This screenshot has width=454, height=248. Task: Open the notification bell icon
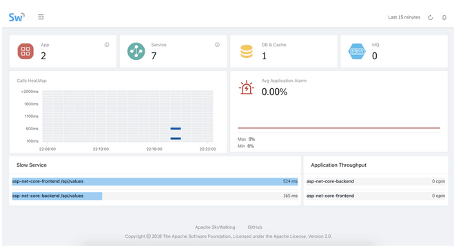(444, 17)
